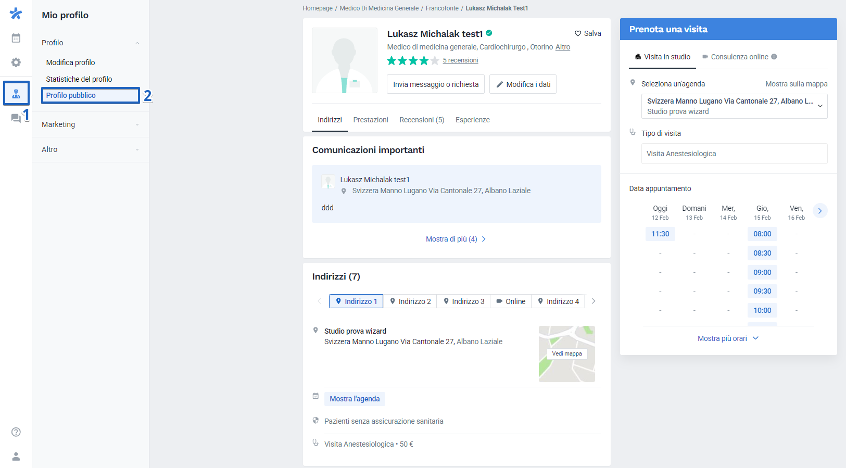Open Modifica profilo in sidebar
846x468 pixels.
[x=71, y=62]
